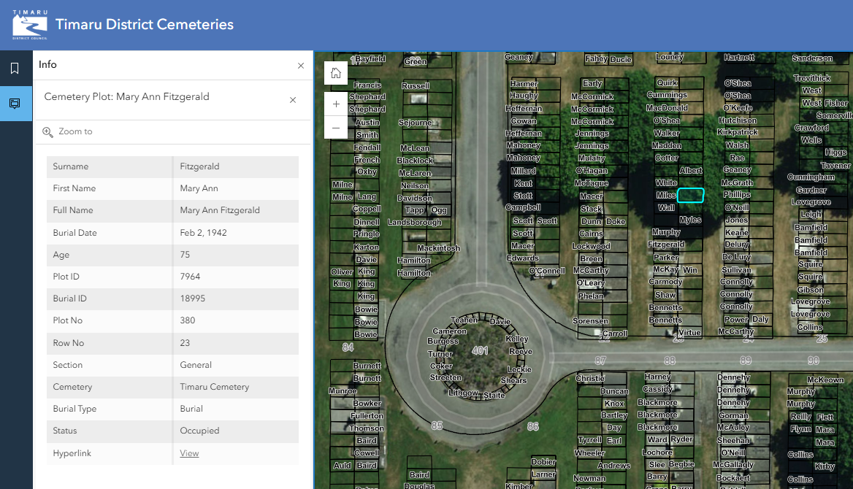Select the Sejourne plot on the map
853x489 pixels.
(x=415, y=123)
